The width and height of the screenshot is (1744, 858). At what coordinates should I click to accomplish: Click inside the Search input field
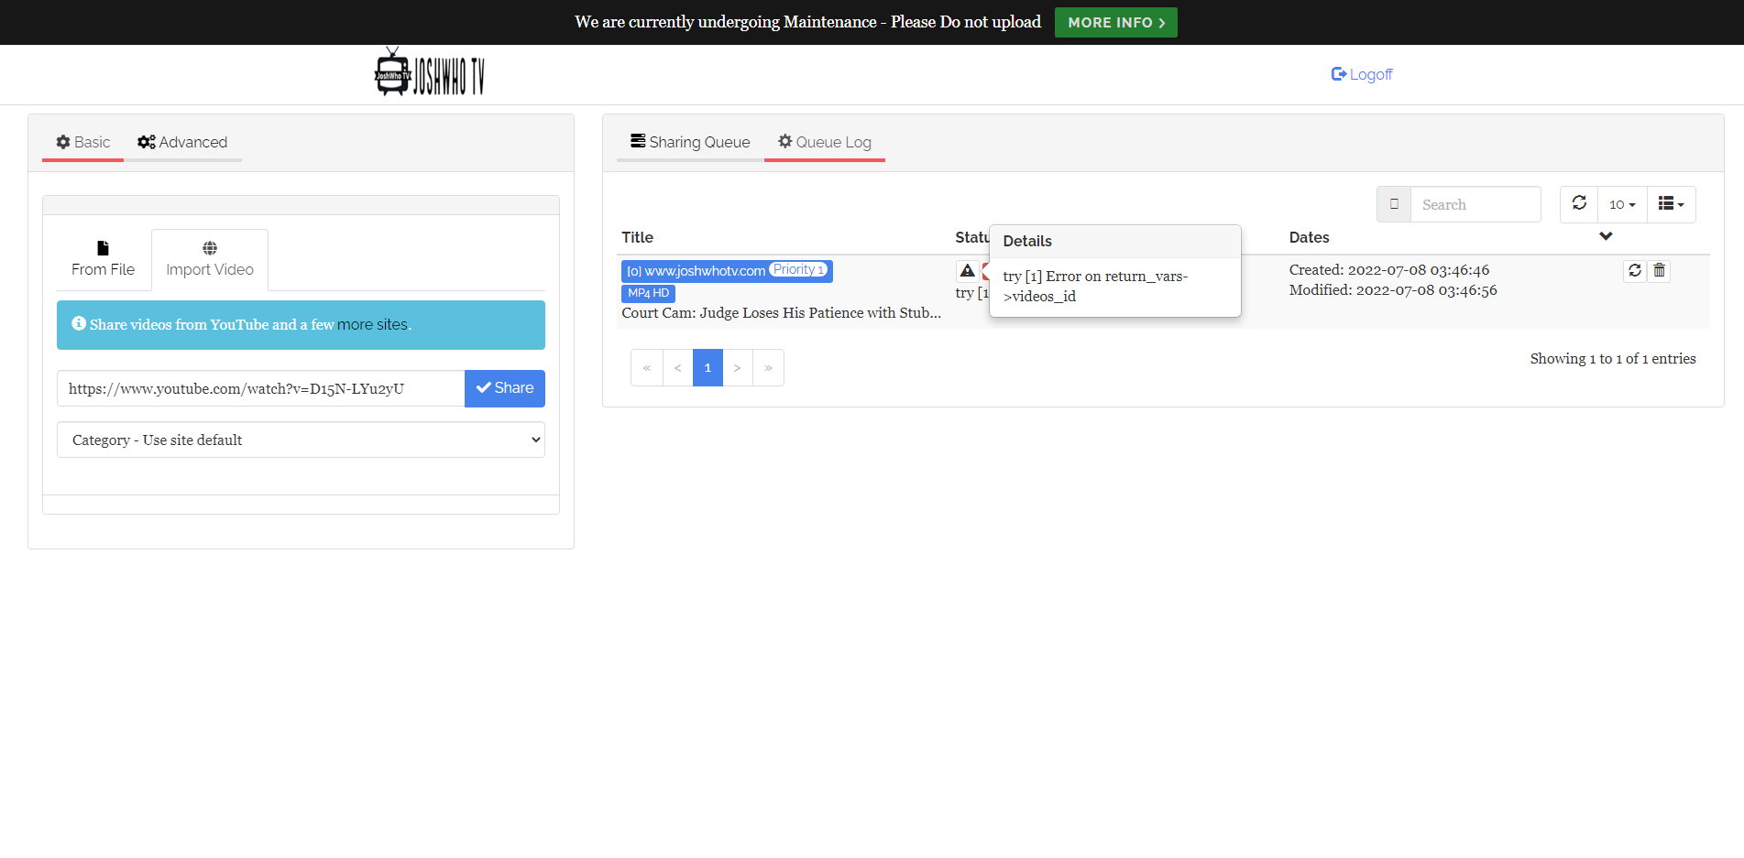pyautogui.click(x=1475, y=203)
